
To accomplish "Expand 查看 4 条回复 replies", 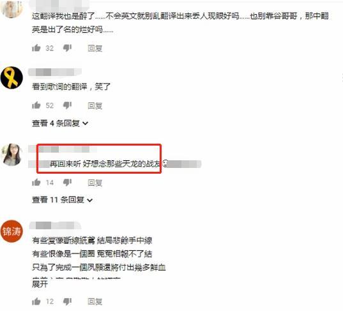I will tap(60, 123).
